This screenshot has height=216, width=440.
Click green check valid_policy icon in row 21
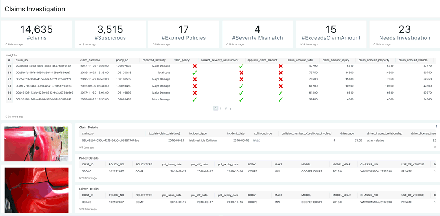[x=195, y=73]
